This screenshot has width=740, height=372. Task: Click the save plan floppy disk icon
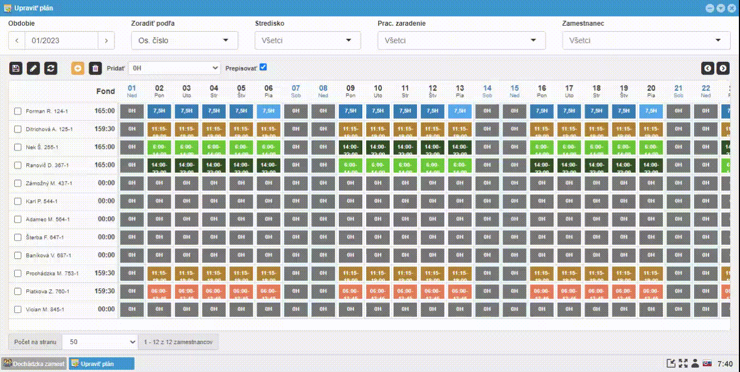click(x=16, y=68)
